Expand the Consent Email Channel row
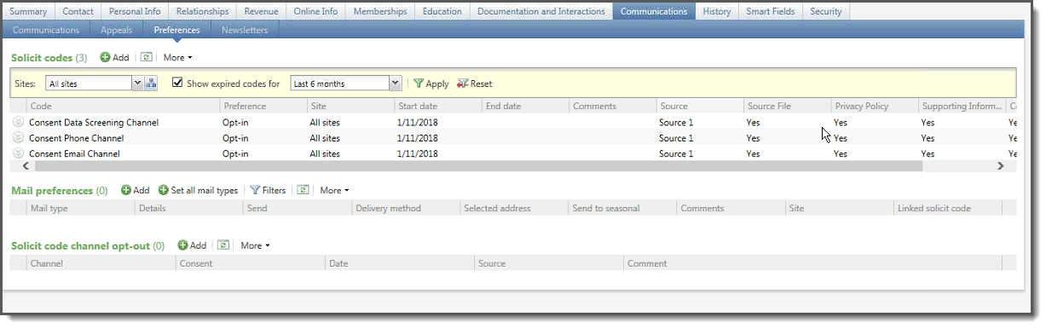This screenshot has height=328, width=1046. pyautogui.click(x=18, y=153)
